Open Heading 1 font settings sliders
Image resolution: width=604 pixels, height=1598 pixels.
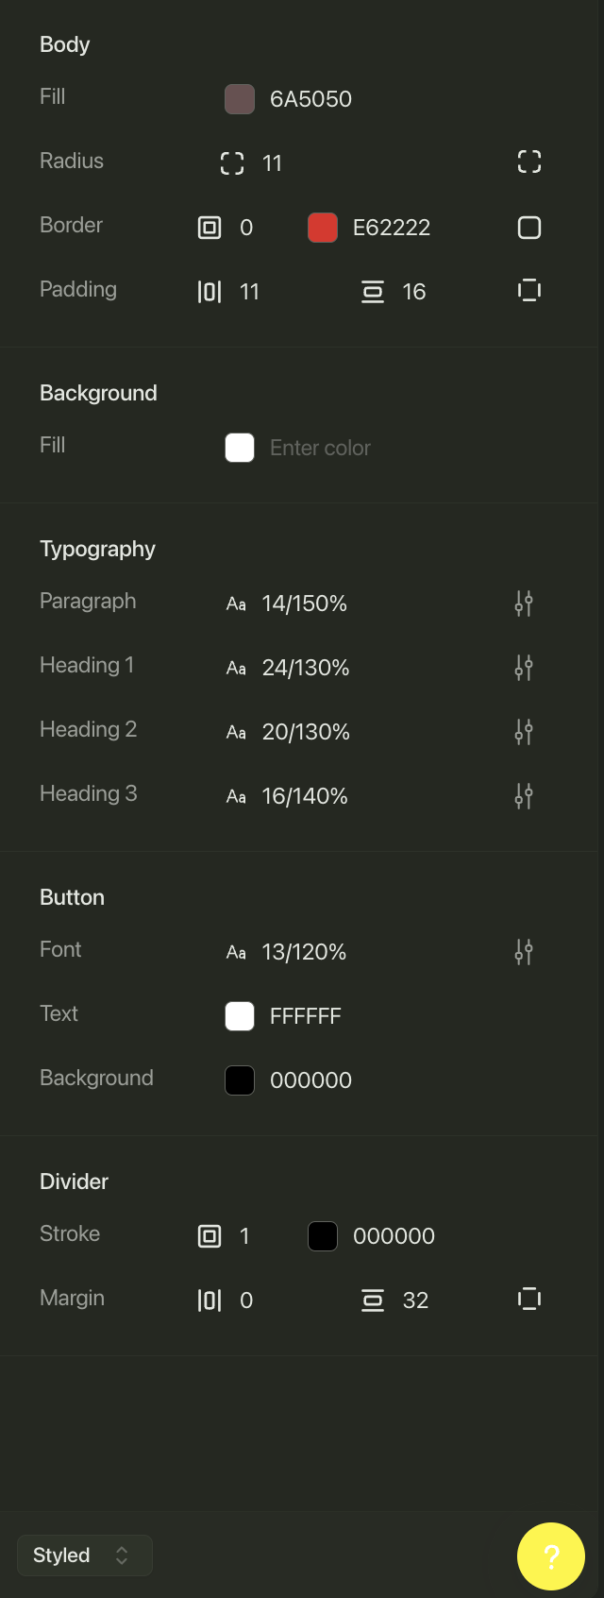pos(524,668)
